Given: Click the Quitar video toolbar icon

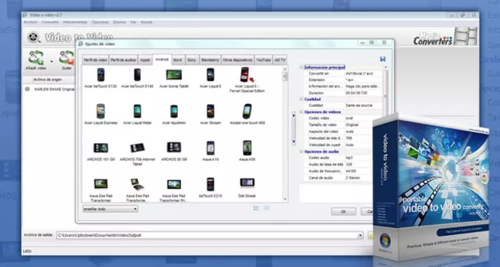Looking at the screenshot, I should [67, 58].
